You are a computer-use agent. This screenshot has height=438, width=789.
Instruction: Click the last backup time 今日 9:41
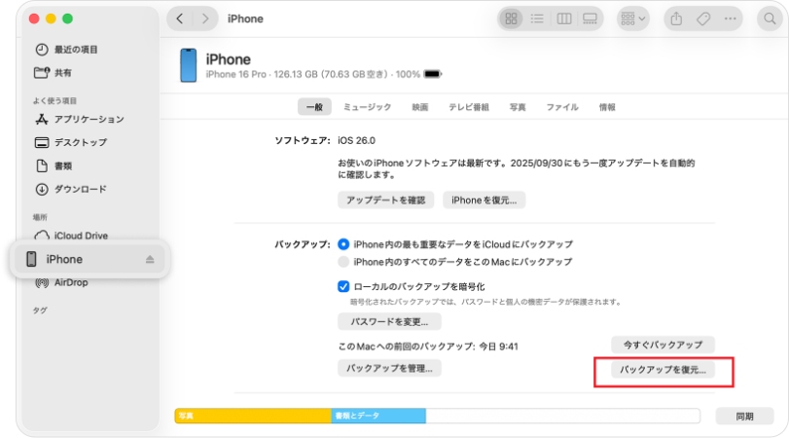(498, 347)
